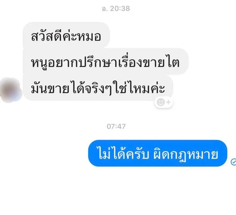Click the Tuesday evening time label
Screen dimensions: 236x215
[116, 9]
